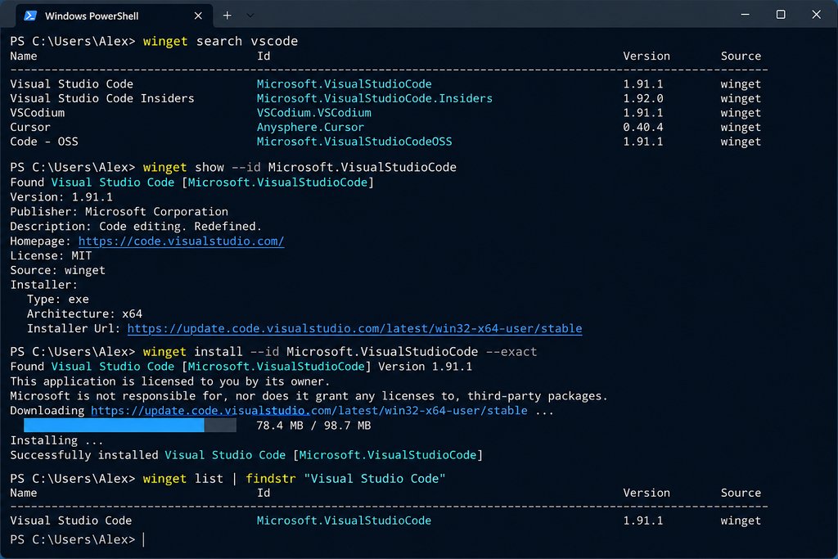Image resolution: width=838 pixels, height=559 pixels.
Task: Click the 'Description: Code editing. Redefined.' line
Action: coord(136,226)
